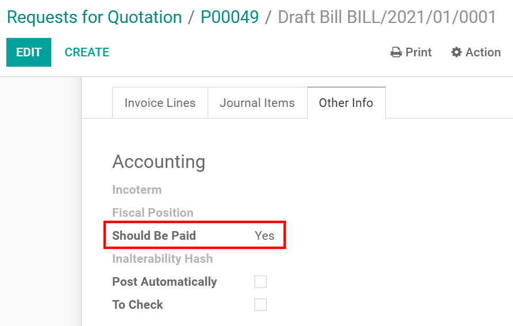Click the Should Be Paid 'Yes' value

tap(265, 236)
